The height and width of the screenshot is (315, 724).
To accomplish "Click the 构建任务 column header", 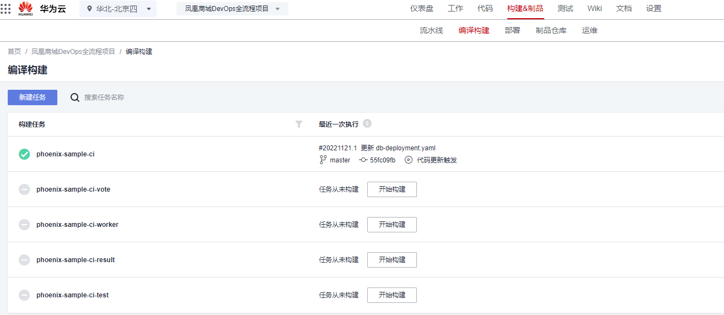I will 32,124.
